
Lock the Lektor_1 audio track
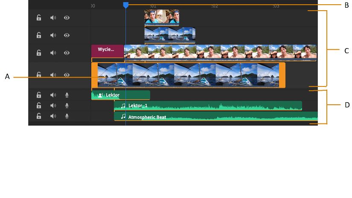click(39, 105)
